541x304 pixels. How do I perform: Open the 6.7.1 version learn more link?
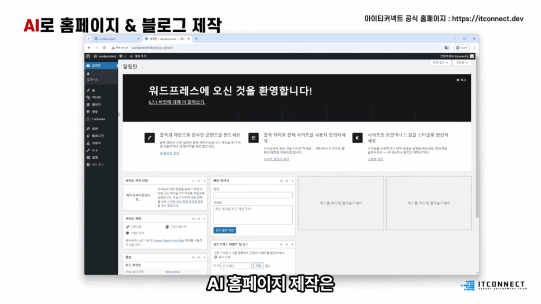coord(176,102)
